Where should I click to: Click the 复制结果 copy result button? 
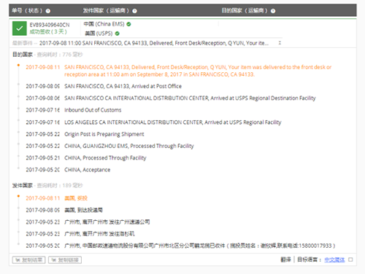[x=28, y=260]
